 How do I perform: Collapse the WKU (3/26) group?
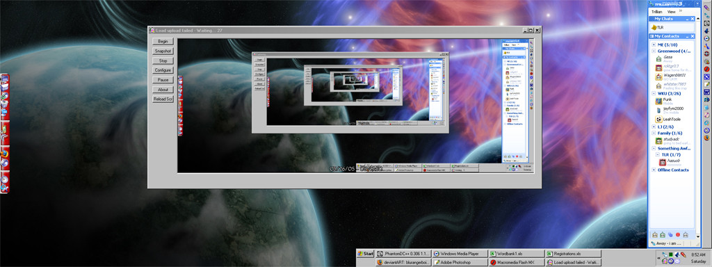[654, 94]
